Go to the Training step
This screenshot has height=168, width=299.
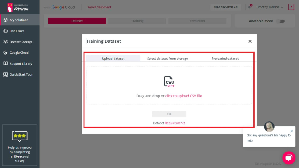click(x=137, y=21)
